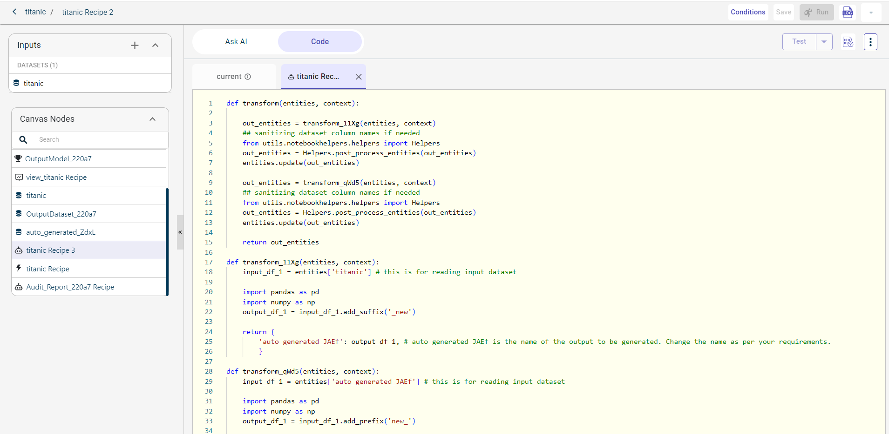Select the current tab
889x434 pixels.
point(229,77)
